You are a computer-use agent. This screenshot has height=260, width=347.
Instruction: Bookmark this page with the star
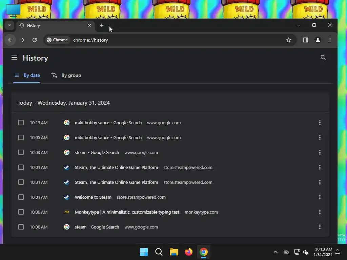coord(289,40)
